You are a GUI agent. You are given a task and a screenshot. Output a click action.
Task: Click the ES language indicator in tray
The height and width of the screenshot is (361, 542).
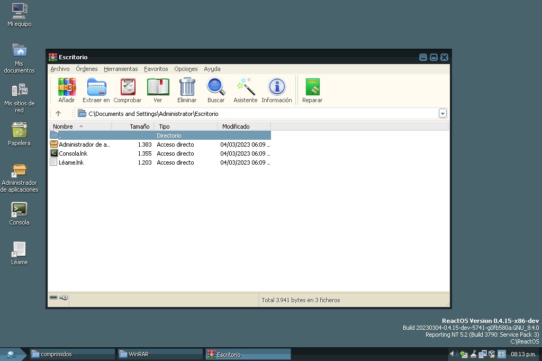[x=501, y=354]
